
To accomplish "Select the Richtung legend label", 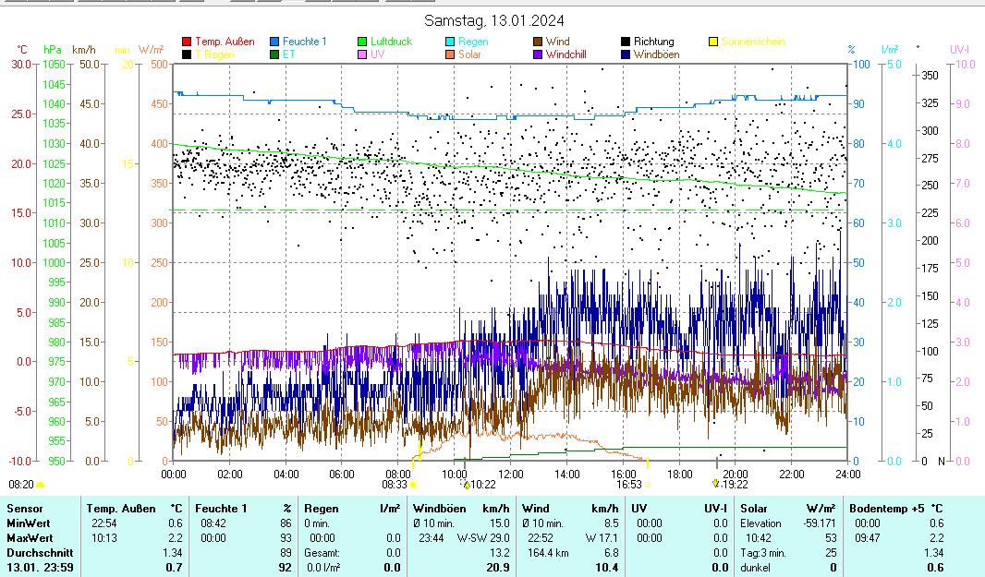I will point(653,42).
